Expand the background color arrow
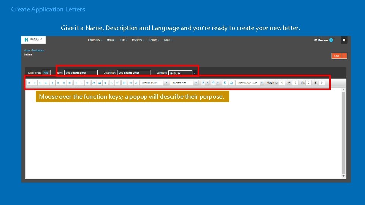This screenshot has height=205, width=365. (x=218, y=83)
